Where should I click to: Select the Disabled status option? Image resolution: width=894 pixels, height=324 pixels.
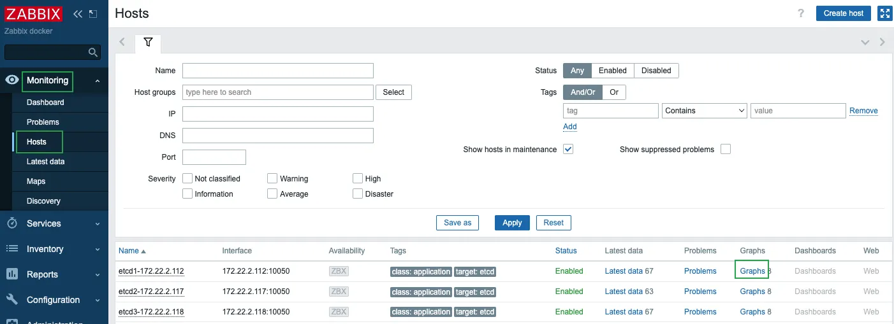[x=656, y=71]
